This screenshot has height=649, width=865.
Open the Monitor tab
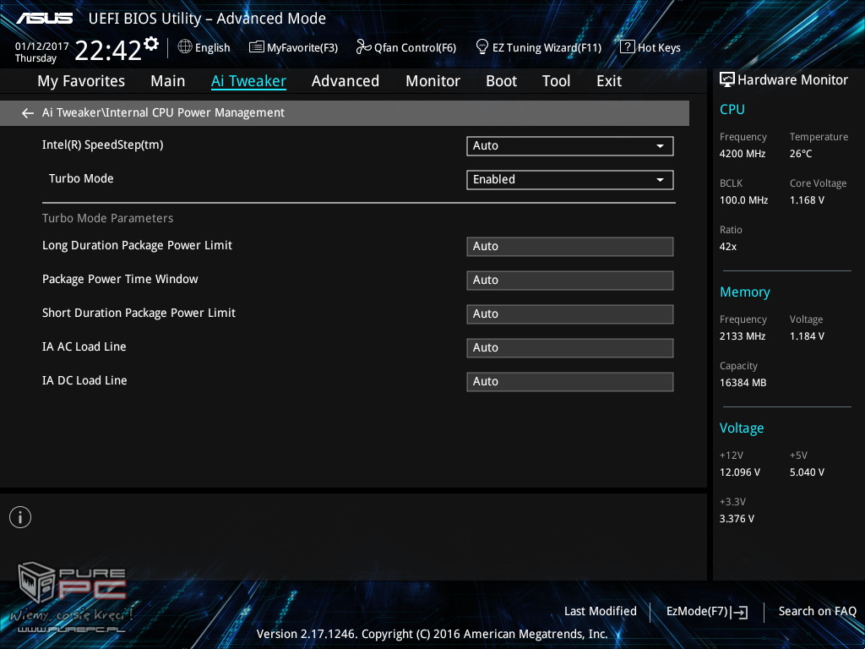432,81
